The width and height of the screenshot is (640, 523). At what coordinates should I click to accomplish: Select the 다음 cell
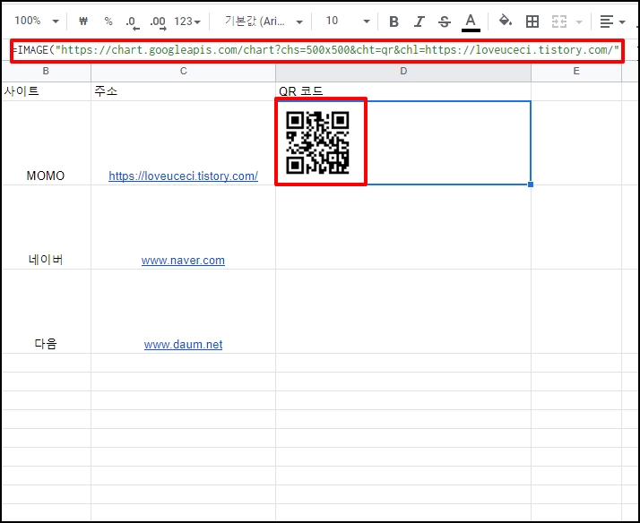pyautogui.click(x=46, y=312)
